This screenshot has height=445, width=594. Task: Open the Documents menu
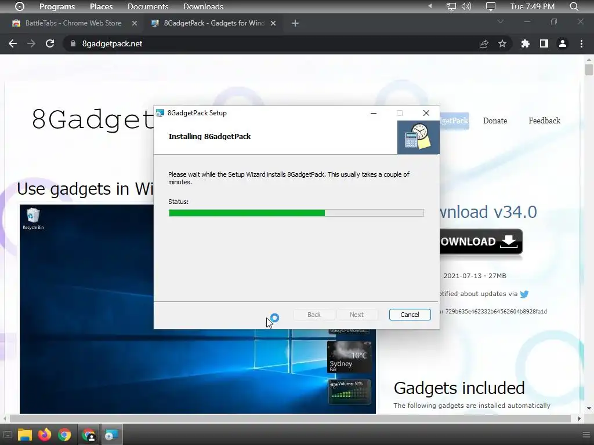[x=148, y=6]
